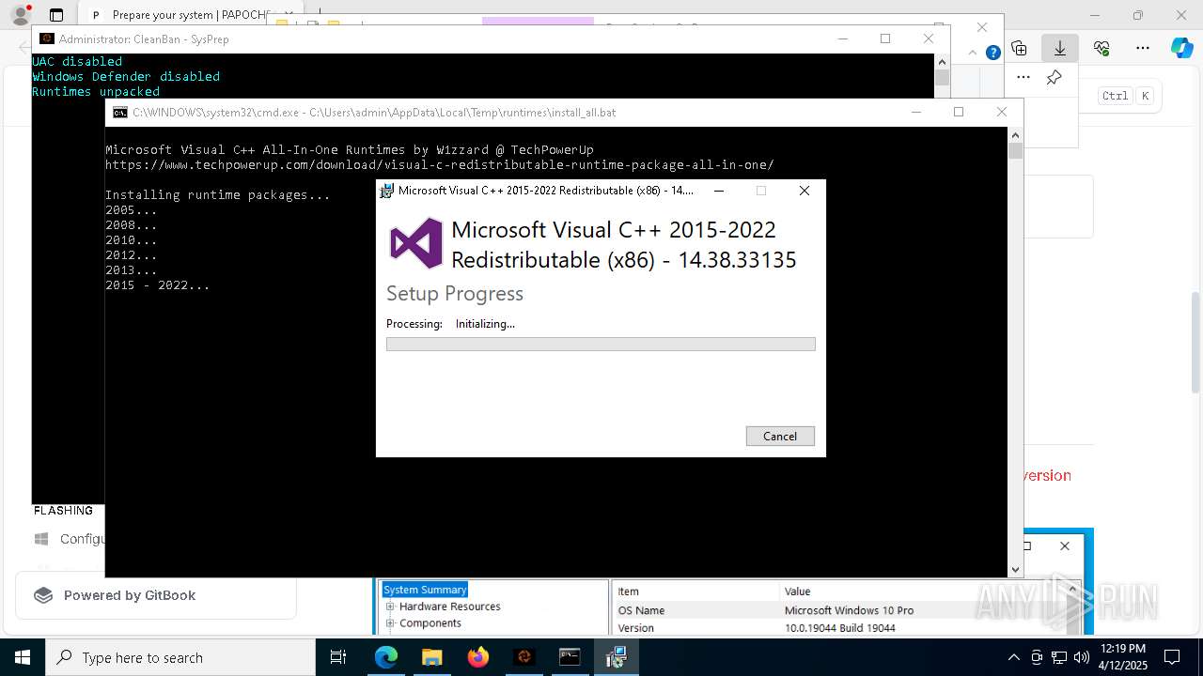Show hidden system tray icons

(x=1013, y=657)
